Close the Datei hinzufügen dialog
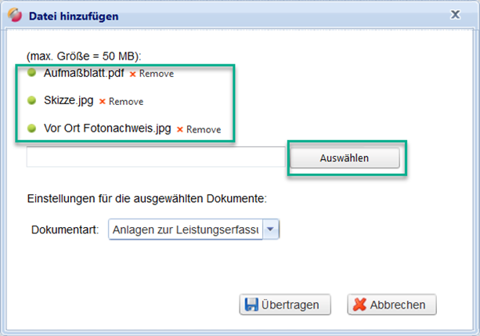This screenshot has width=480, height=336. click(455, 14)
